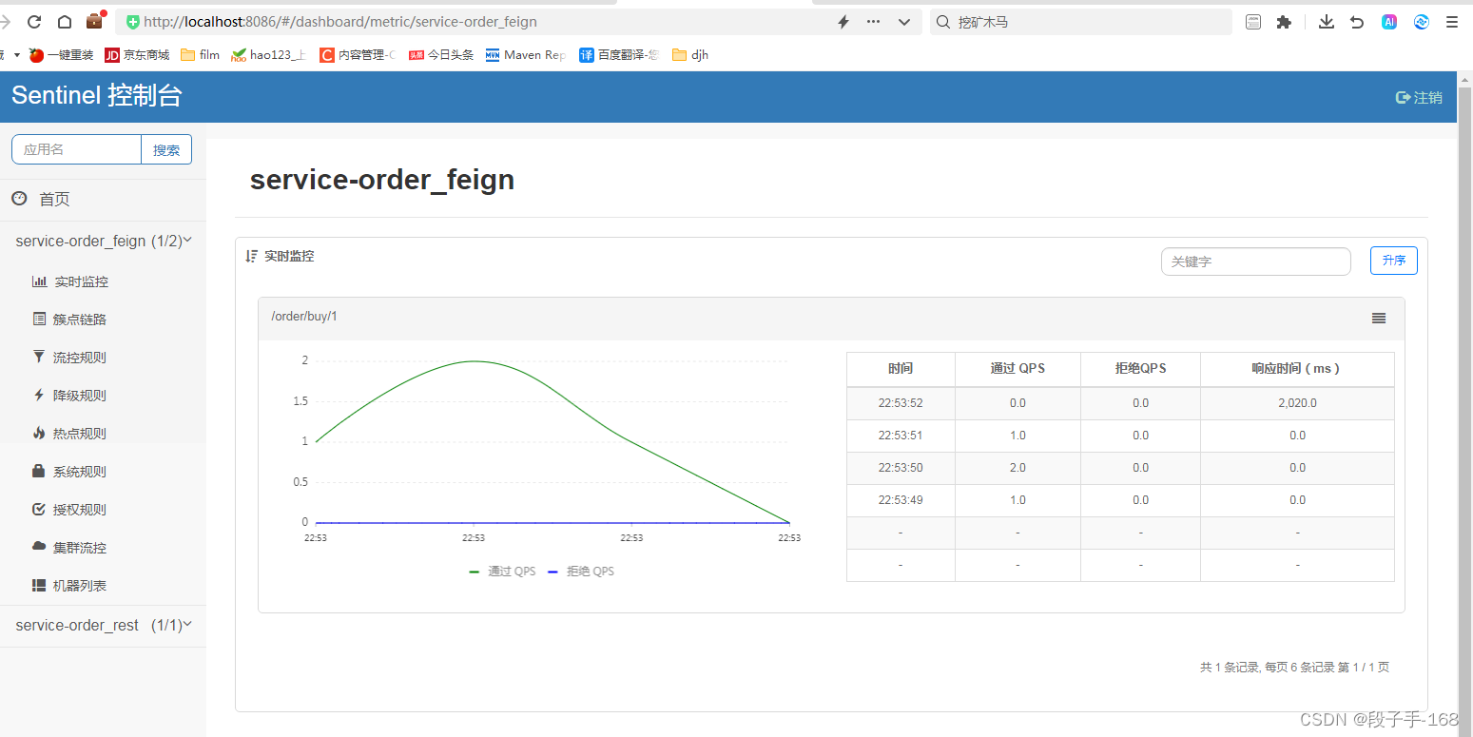Click the 通过 QPS column header
The image size is (1473, 737).
coord(1018,369)
